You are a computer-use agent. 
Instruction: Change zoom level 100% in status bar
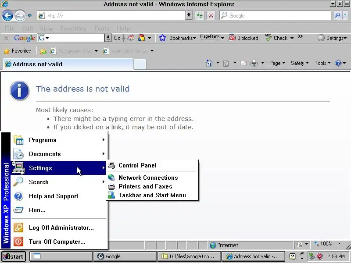(x=327, y=244)
